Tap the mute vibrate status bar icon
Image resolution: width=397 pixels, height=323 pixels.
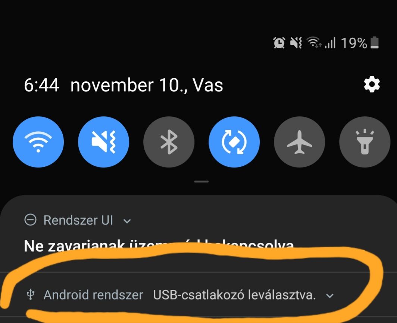[x=296, y=43]
